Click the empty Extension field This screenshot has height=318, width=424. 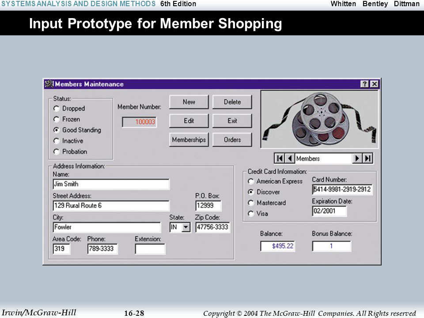150,249
